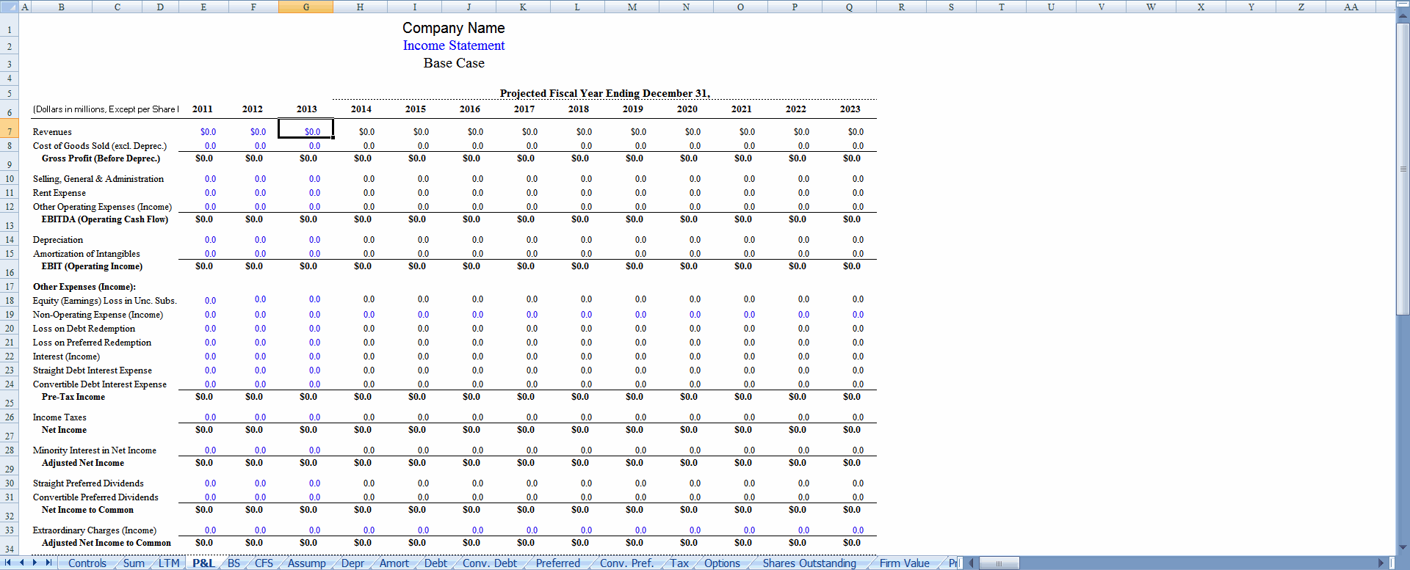The image size is (1410, 570).
Task: Switch to the Sum sheet tab
Action: 134,563
